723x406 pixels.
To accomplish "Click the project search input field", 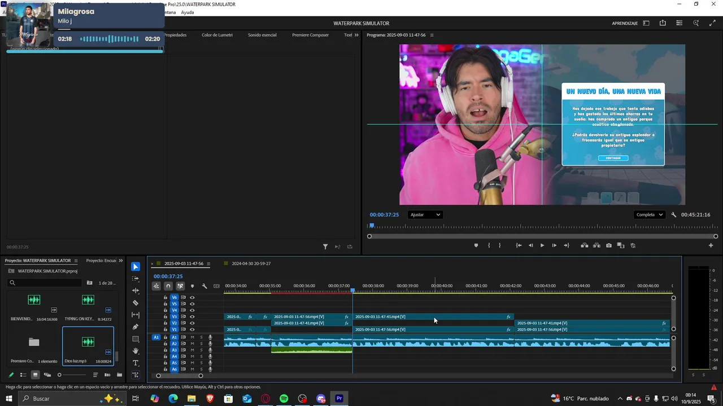I will click(x=45, y=283).
